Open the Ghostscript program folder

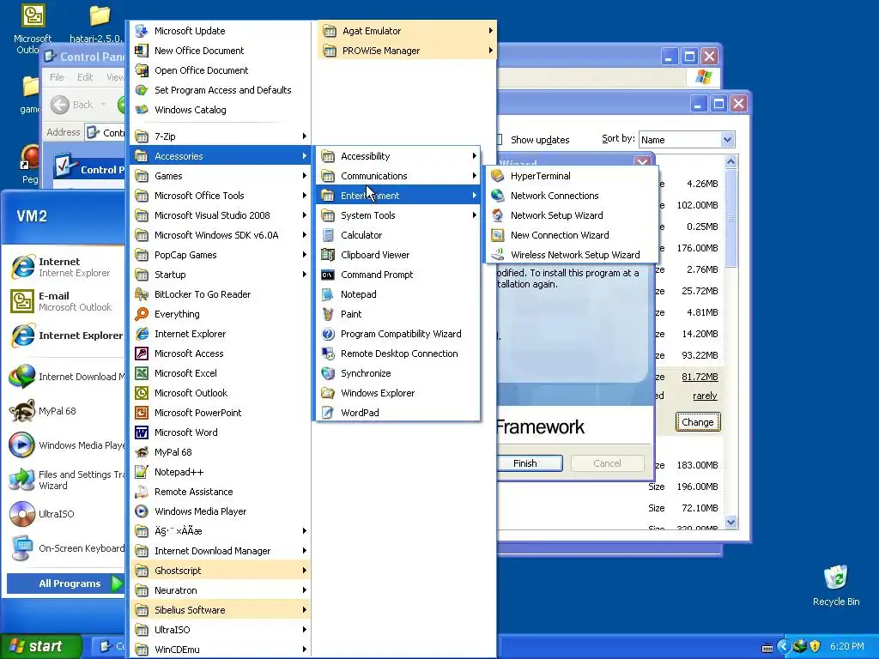(x=221, y=571)
